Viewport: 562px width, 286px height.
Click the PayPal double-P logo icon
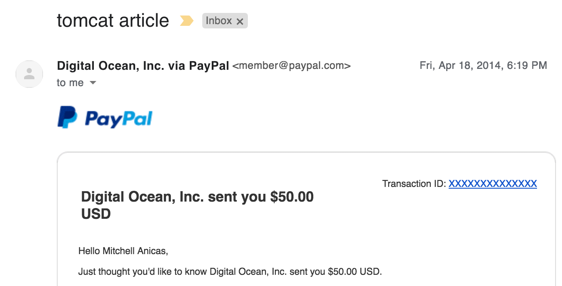67,117
